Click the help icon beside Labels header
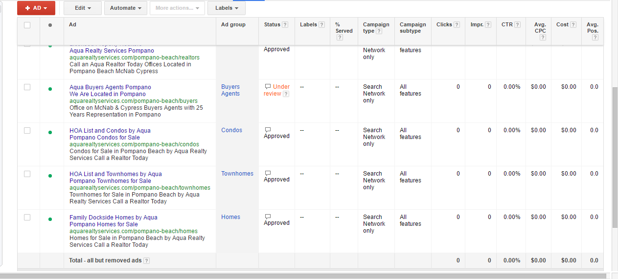618x279 pixels. coord(321,25)
